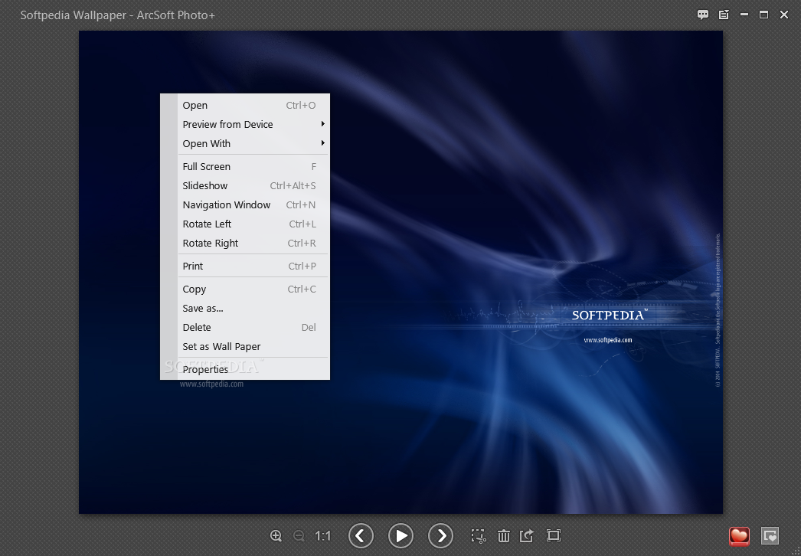Select Copy from the context menu
The height and width of the screenshot is (556, 801).
click(x=253, y=289)
